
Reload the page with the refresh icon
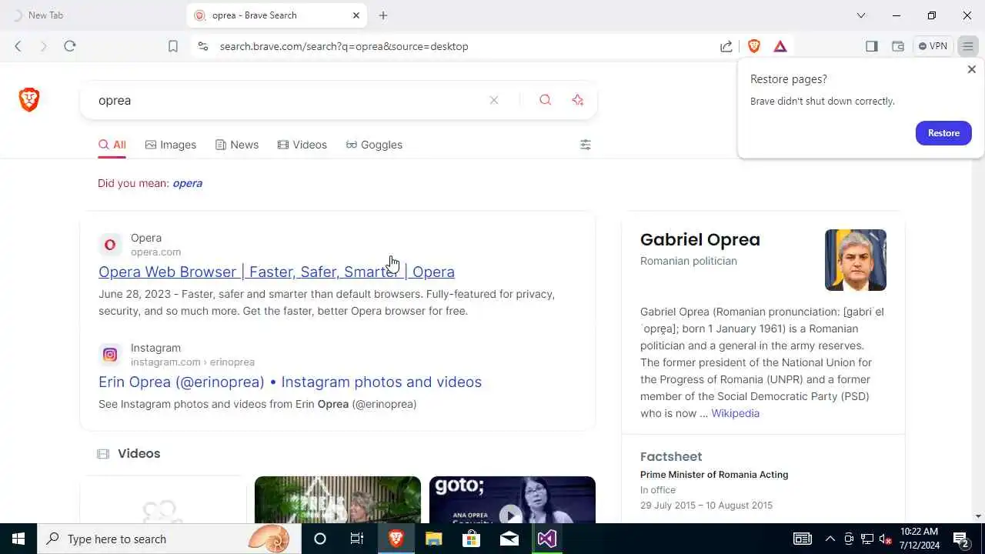click(x=70, y=46)
